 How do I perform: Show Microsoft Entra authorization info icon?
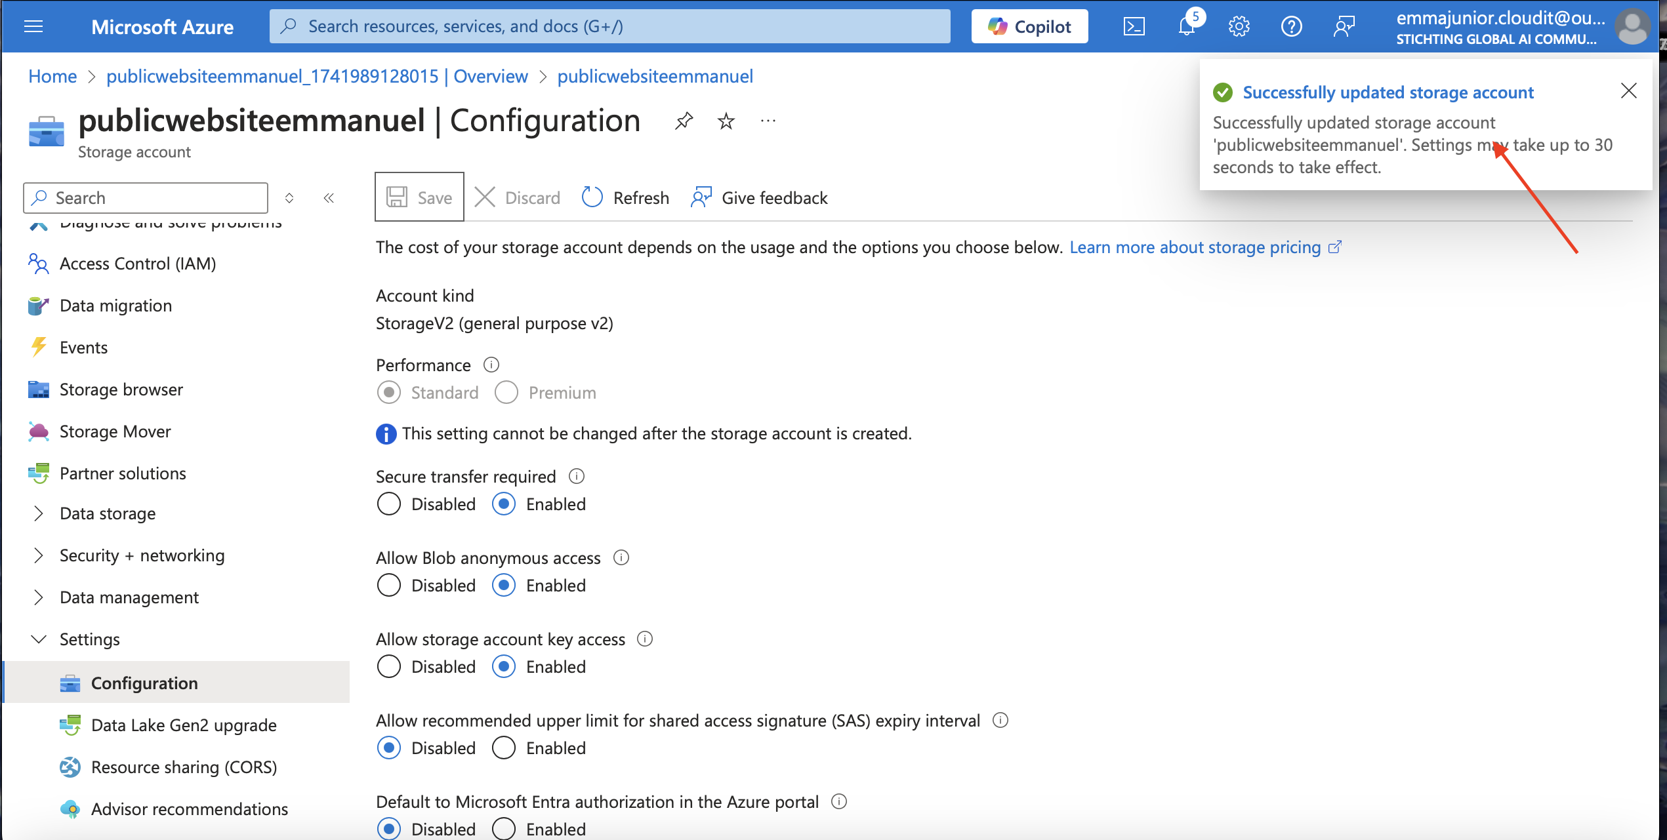[x=839, y=801]
